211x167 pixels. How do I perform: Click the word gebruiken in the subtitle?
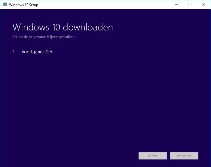pos(67,37)
